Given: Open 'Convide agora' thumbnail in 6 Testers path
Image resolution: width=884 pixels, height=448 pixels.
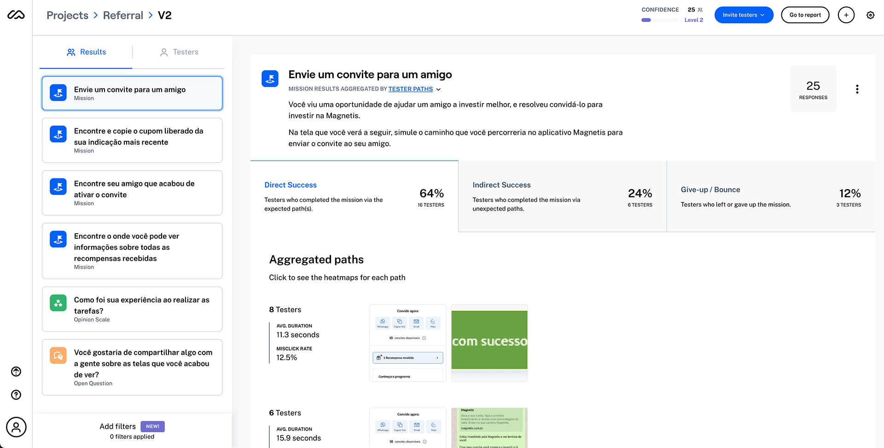Looking at the screenshot, I should [x=407, y=428].
